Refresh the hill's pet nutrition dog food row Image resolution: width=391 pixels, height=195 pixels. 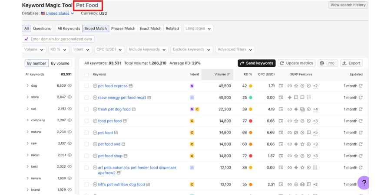[x=361, y=184]
